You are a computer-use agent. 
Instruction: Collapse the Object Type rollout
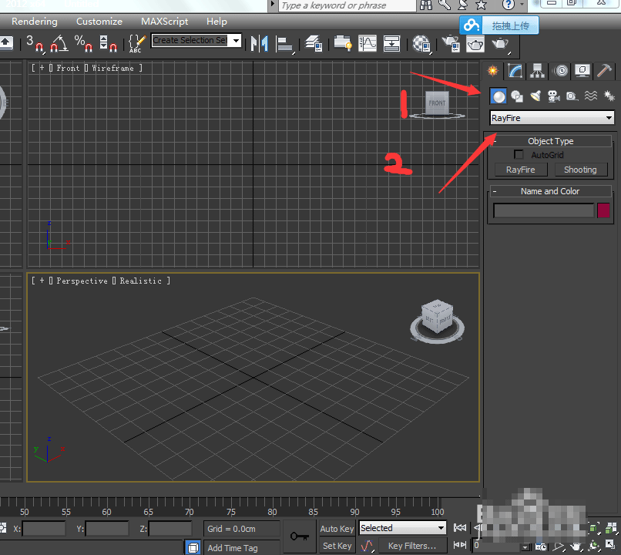pos(551,141)
